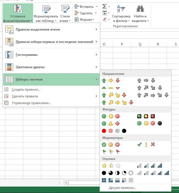Select the red-to-black four circles set

pyautogui.click(x=114, y=131)
